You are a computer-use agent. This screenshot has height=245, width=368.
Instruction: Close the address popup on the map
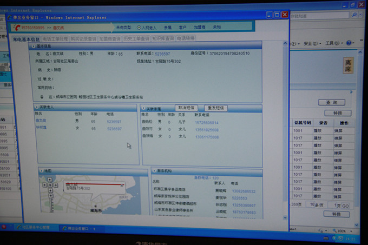pos(122,185)
